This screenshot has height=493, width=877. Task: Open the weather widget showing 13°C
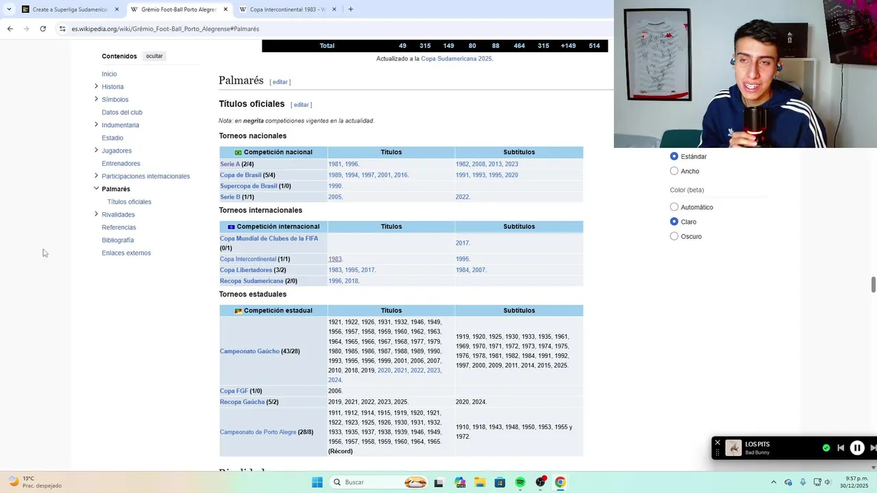[x=34, y=482]
